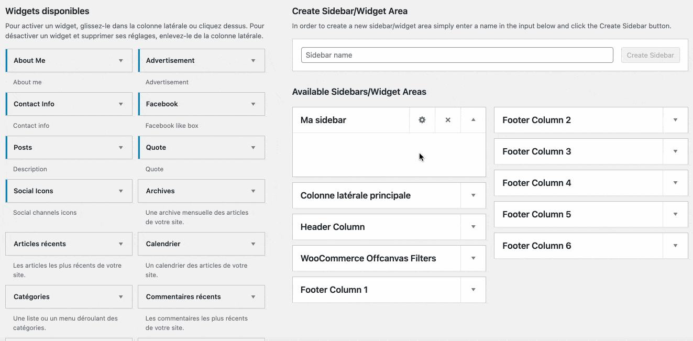Click the Create Sidebar button
The width and height of the screenshot is (693, 341).
pyautogui.click(x=650, y=55)
